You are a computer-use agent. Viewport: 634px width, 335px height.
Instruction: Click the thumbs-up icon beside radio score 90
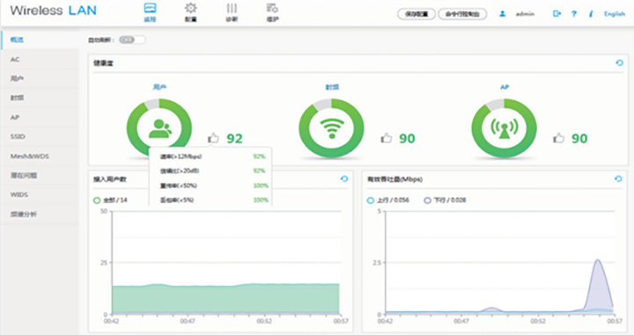[387, 138]
